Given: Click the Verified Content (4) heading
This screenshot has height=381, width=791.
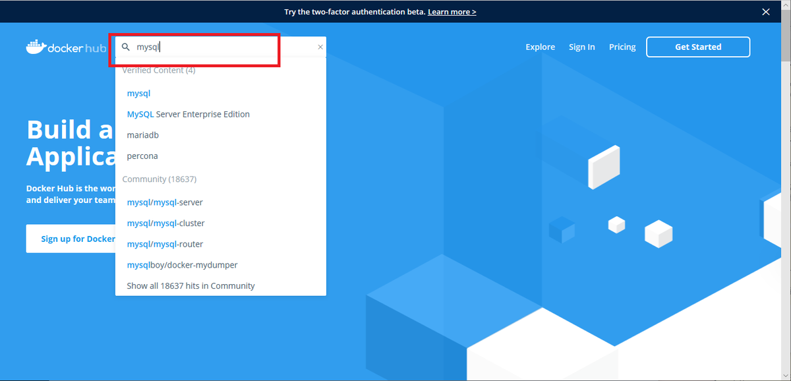Looking at the screenshot, I should (159, 70).
